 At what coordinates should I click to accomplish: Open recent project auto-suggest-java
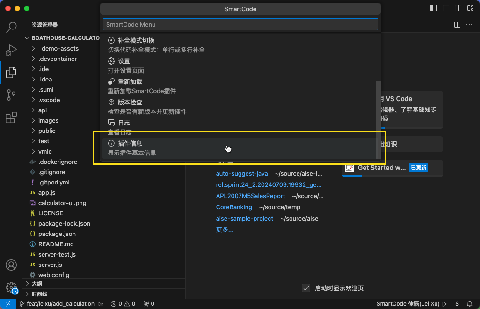tap(242, 174)
